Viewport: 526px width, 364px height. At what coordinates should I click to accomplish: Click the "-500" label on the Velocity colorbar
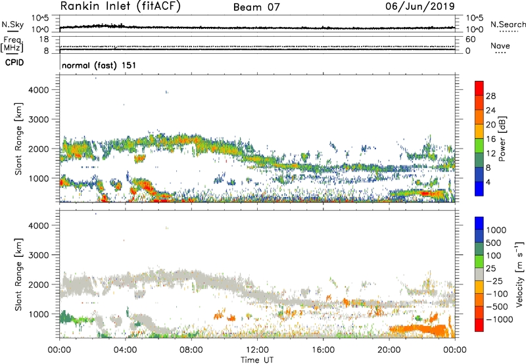tap(496, 307)
